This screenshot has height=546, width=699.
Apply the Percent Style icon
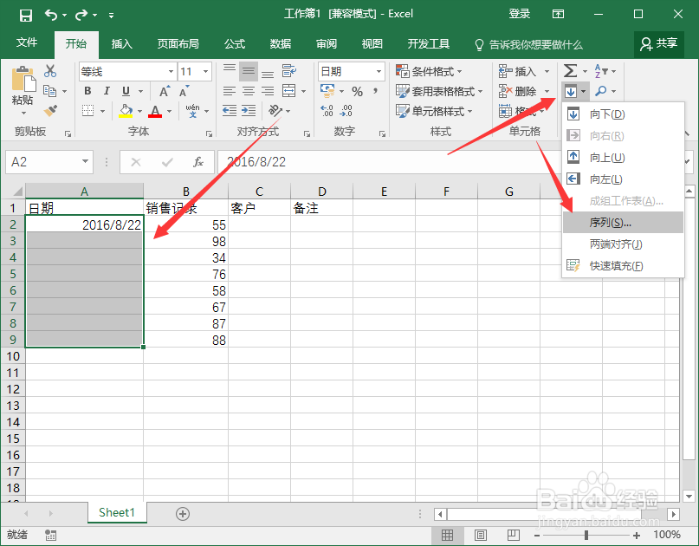click(358, 91)
